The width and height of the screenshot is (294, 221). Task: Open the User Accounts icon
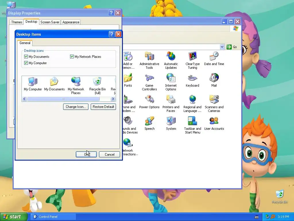click(x=214, y=123)
